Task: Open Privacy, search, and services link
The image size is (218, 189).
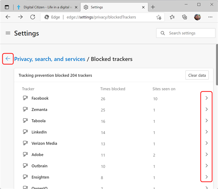Action: pos(50,59)
